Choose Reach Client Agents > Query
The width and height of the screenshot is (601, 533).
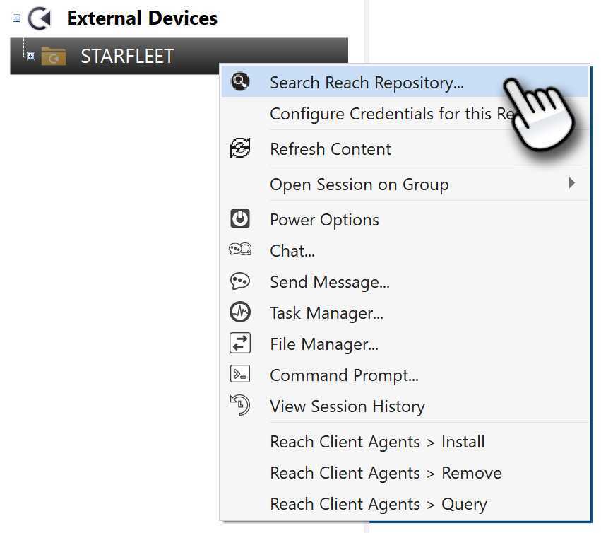(x=378, y=504)
